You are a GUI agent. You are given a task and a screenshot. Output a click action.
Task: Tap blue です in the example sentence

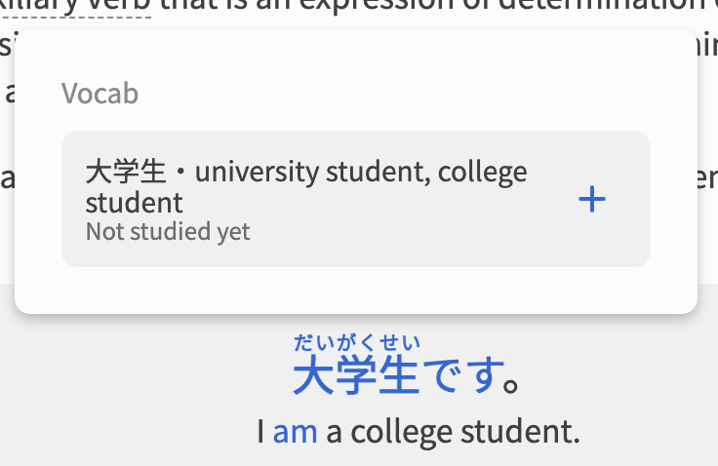tap(462, 375)
